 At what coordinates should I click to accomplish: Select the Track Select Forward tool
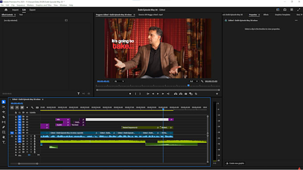4,107
